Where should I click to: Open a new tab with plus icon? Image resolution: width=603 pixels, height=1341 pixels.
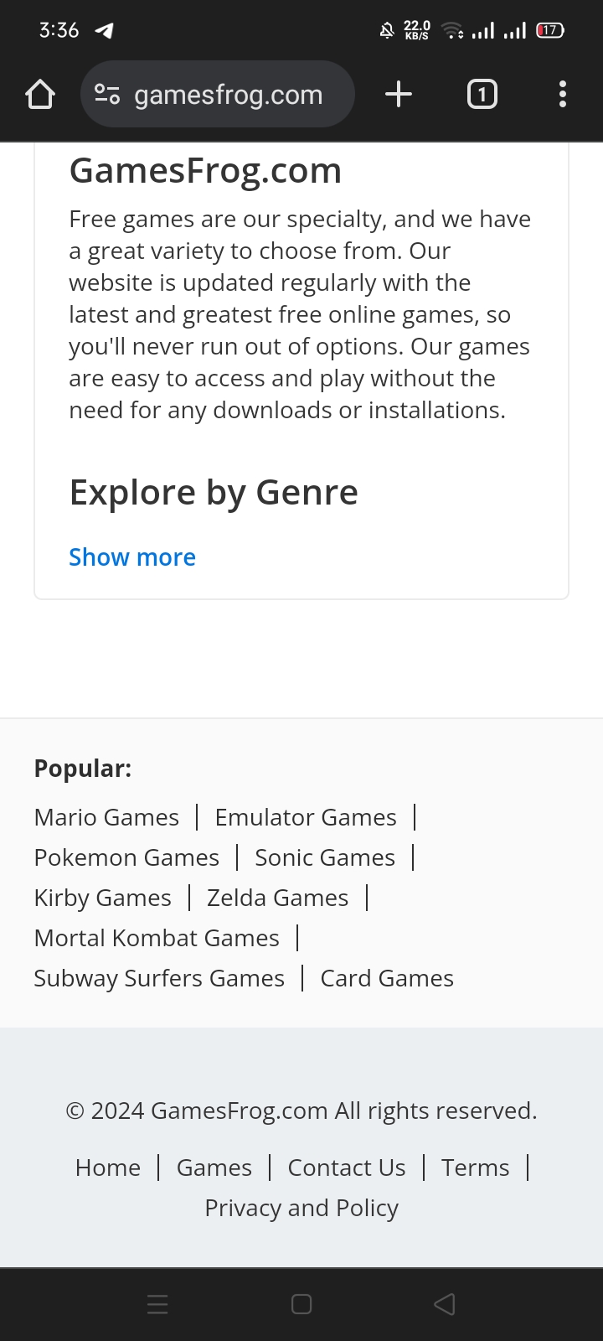click(x=399, y=95)
